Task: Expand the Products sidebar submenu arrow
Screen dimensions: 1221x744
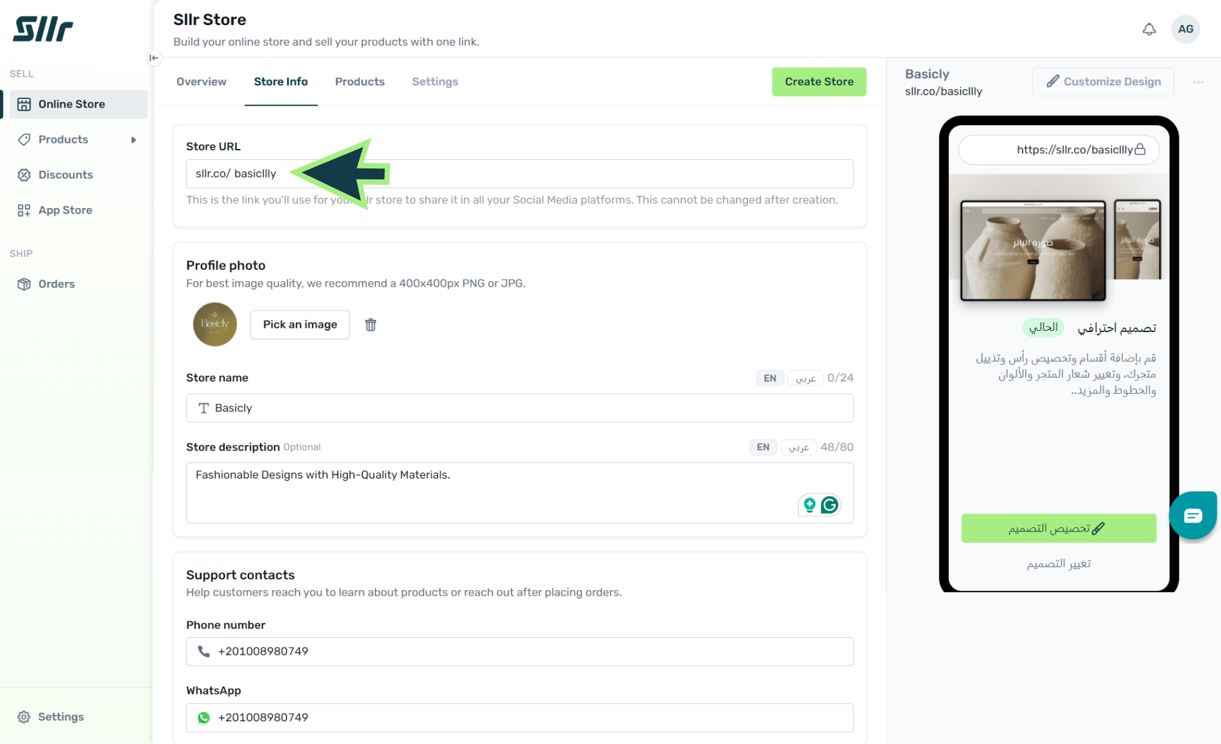Action: coord(133,140)
